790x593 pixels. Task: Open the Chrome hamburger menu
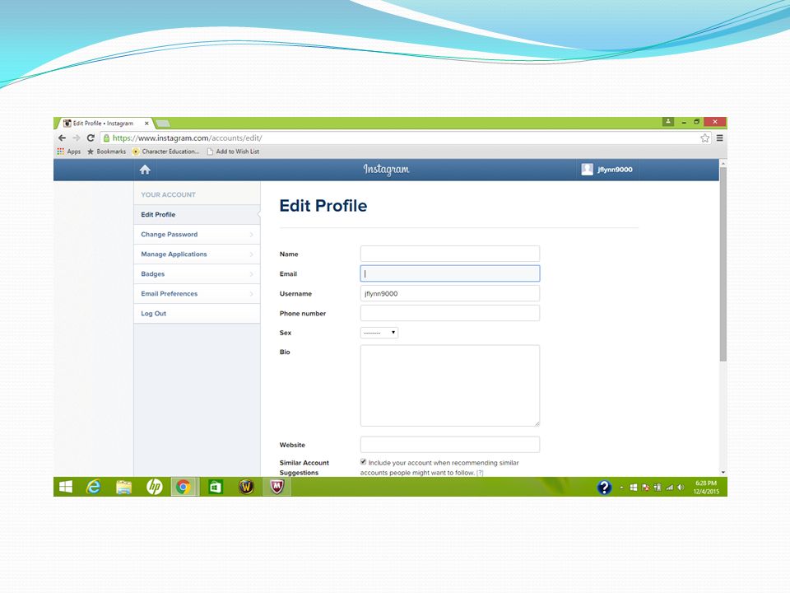(x=720, y=138)
